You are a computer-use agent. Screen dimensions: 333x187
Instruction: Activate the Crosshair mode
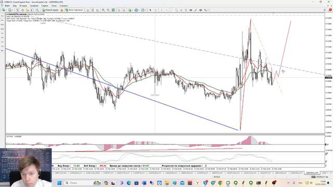point(156,10)
